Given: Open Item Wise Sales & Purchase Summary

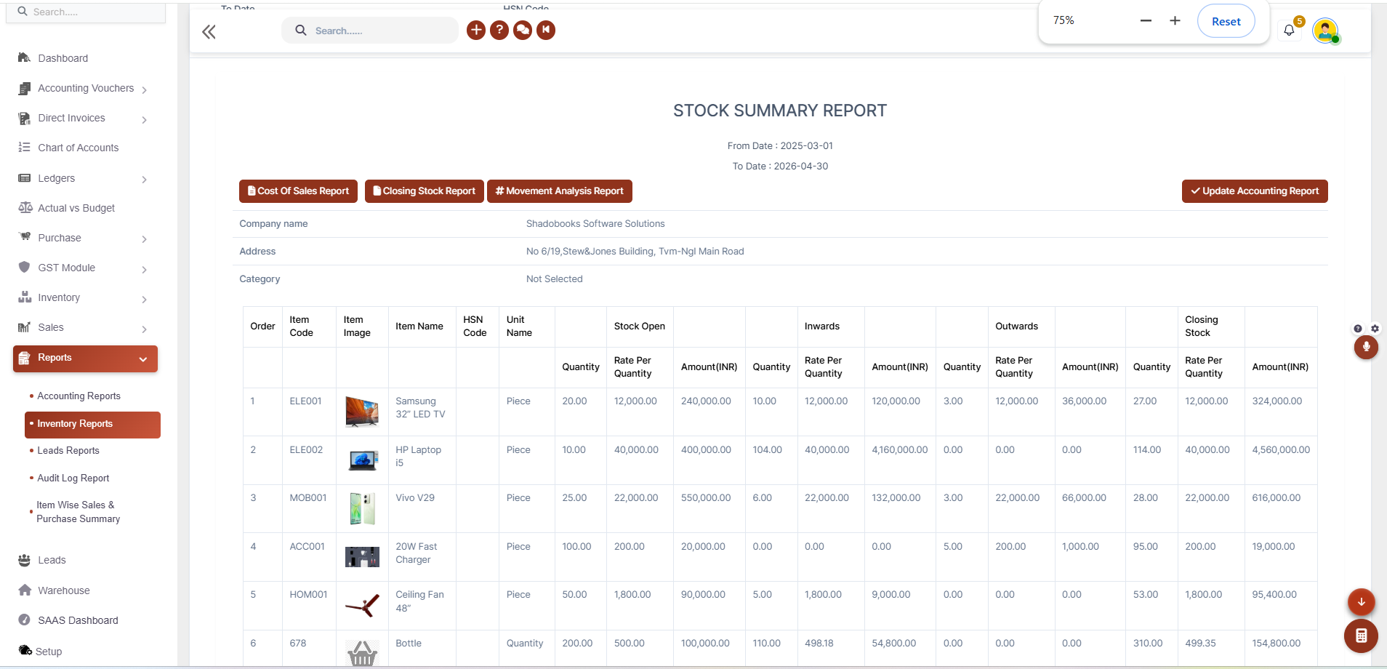Looking at the screenshot, I should point(78,512).
